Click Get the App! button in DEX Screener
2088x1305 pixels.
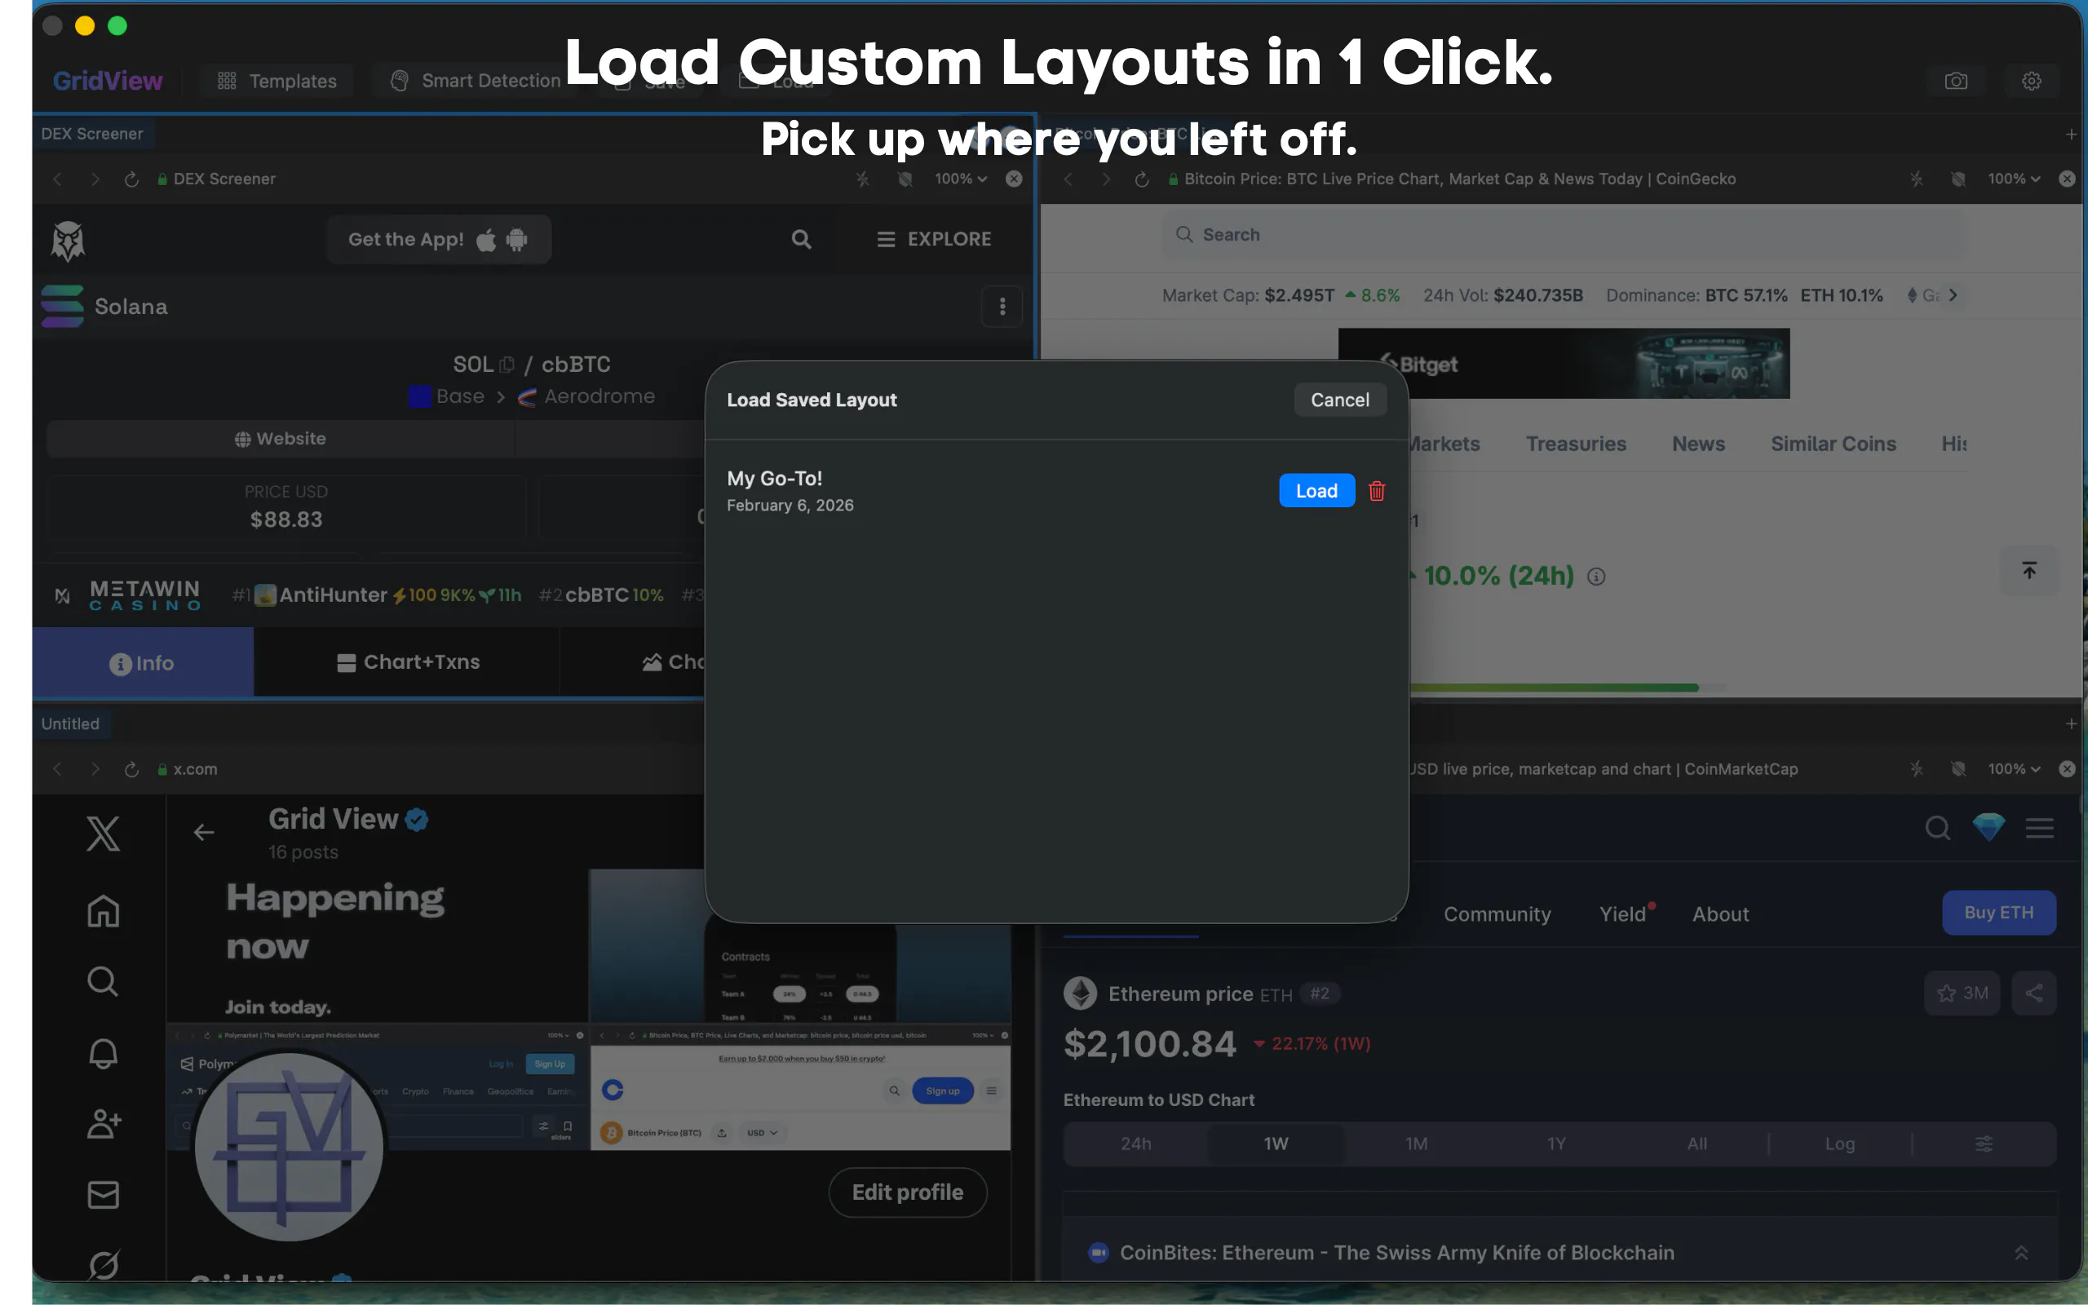pyautogui.click(x=438, y=239)
